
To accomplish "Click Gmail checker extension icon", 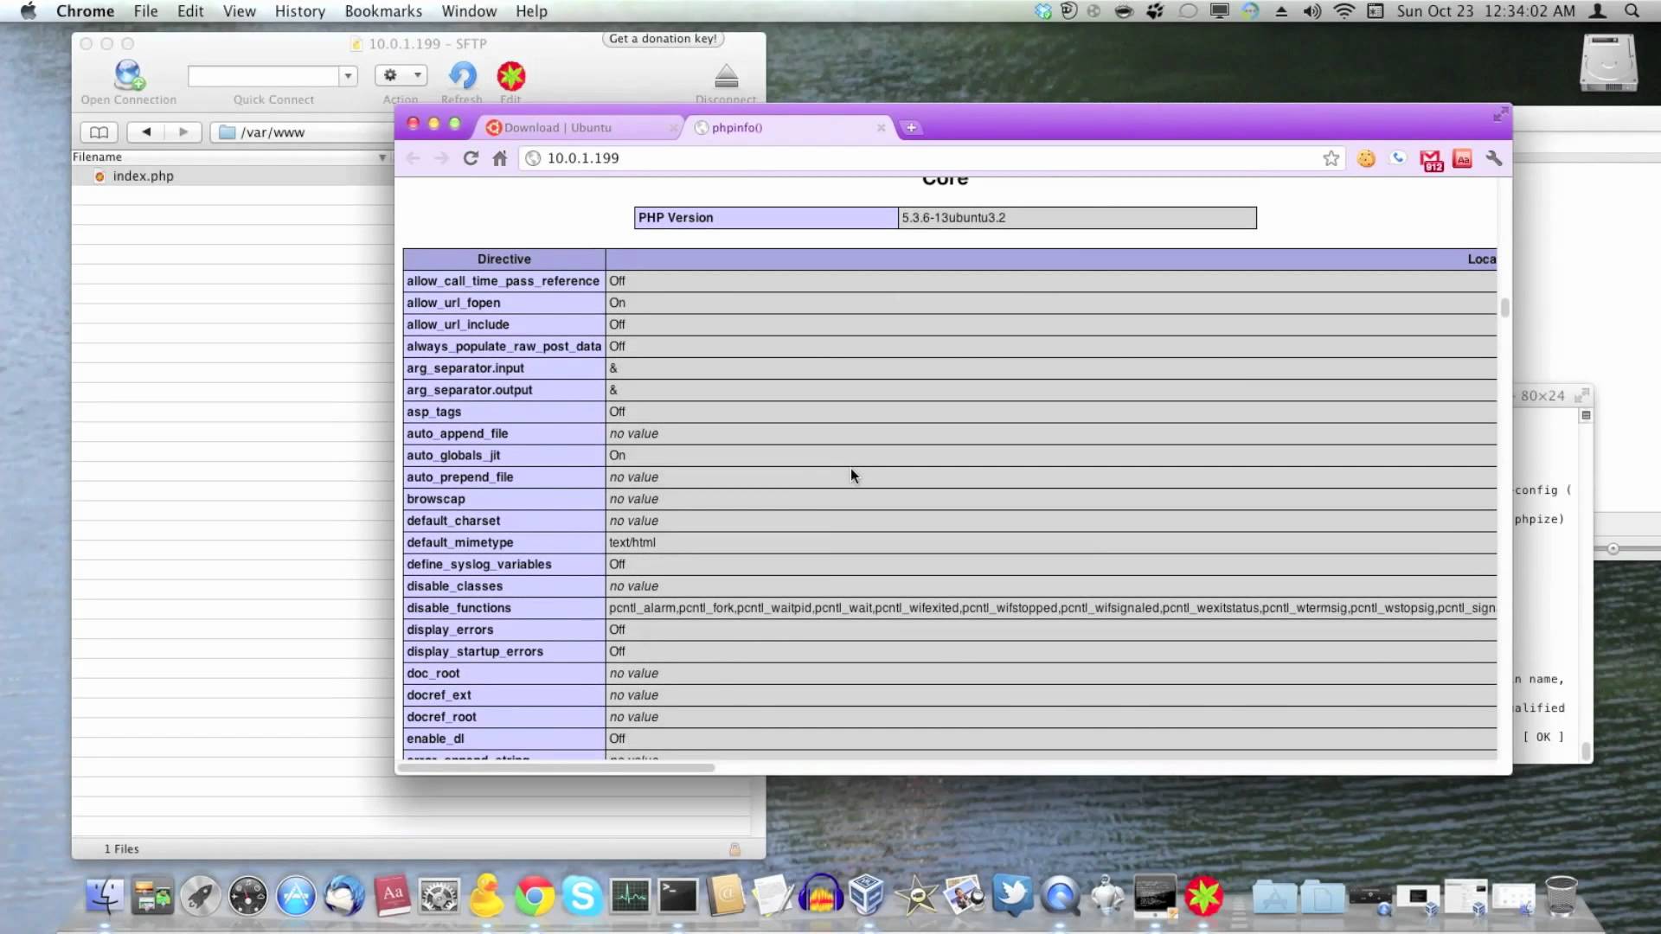I will 1431,159.
